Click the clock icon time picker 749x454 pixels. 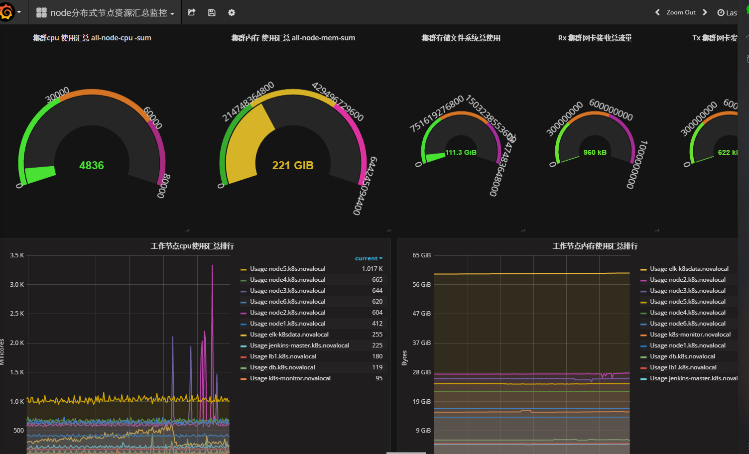tap(721, 13)
